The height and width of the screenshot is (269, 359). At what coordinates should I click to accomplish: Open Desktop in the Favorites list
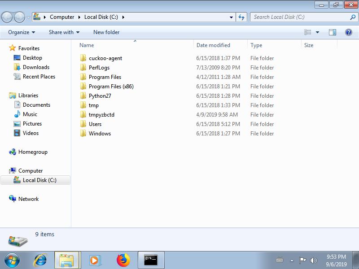(32, 58)
